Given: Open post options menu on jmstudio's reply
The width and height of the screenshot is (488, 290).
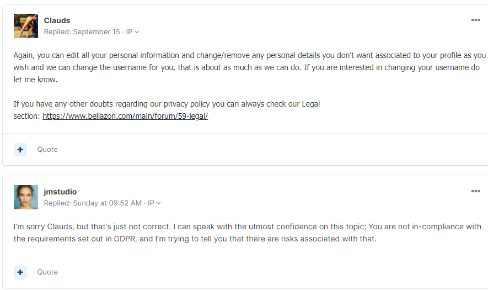Looking at the screenshot, I should (475, 192).
